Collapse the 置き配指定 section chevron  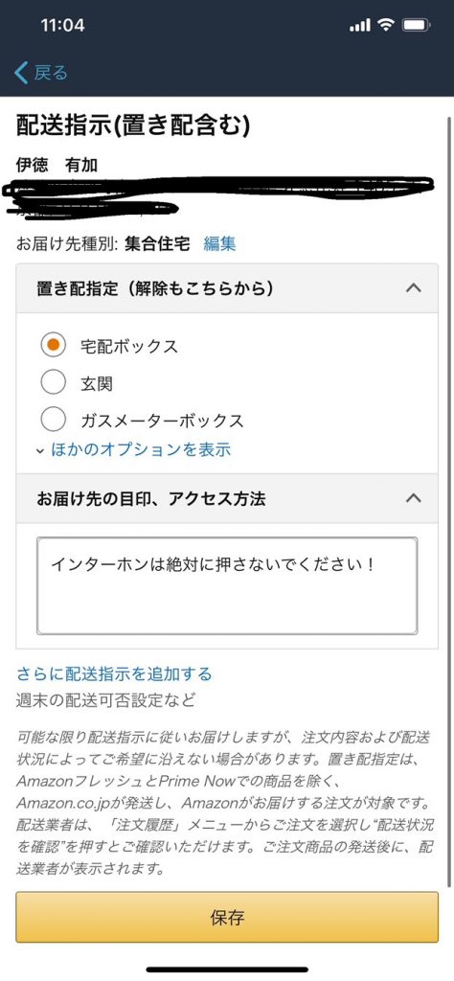click(x=414, y=288)
